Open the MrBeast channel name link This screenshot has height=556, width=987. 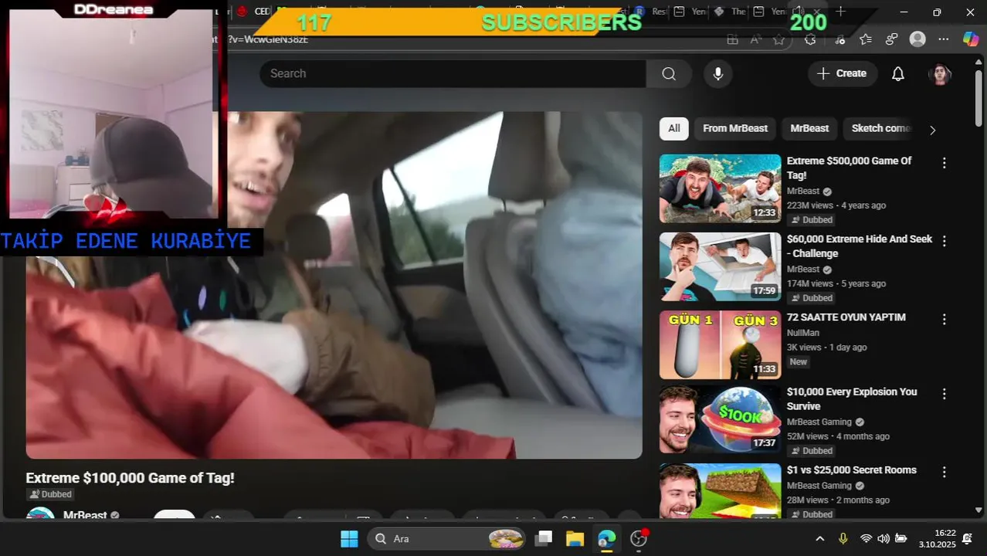pos(85,515)
